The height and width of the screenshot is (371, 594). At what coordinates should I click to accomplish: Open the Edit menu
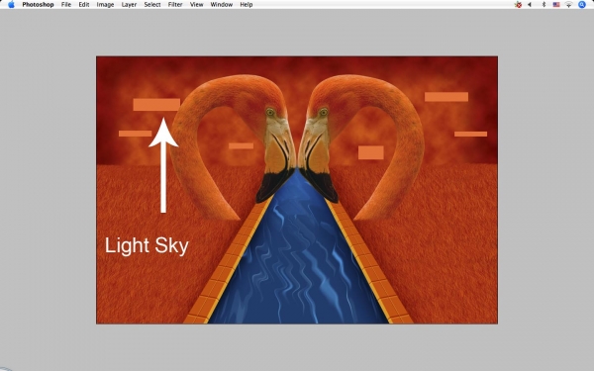[84, 5]
